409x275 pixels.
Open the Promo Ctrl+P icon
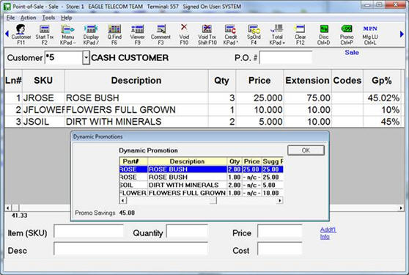(x=347, y=34)
